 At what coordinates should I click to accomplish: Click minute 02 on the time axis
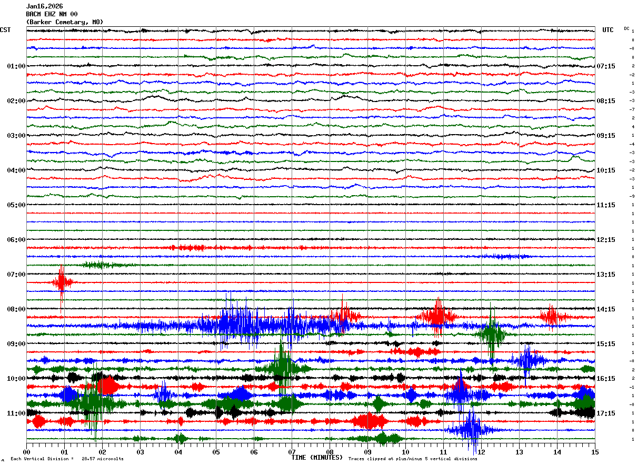click(x=102, y=452)
